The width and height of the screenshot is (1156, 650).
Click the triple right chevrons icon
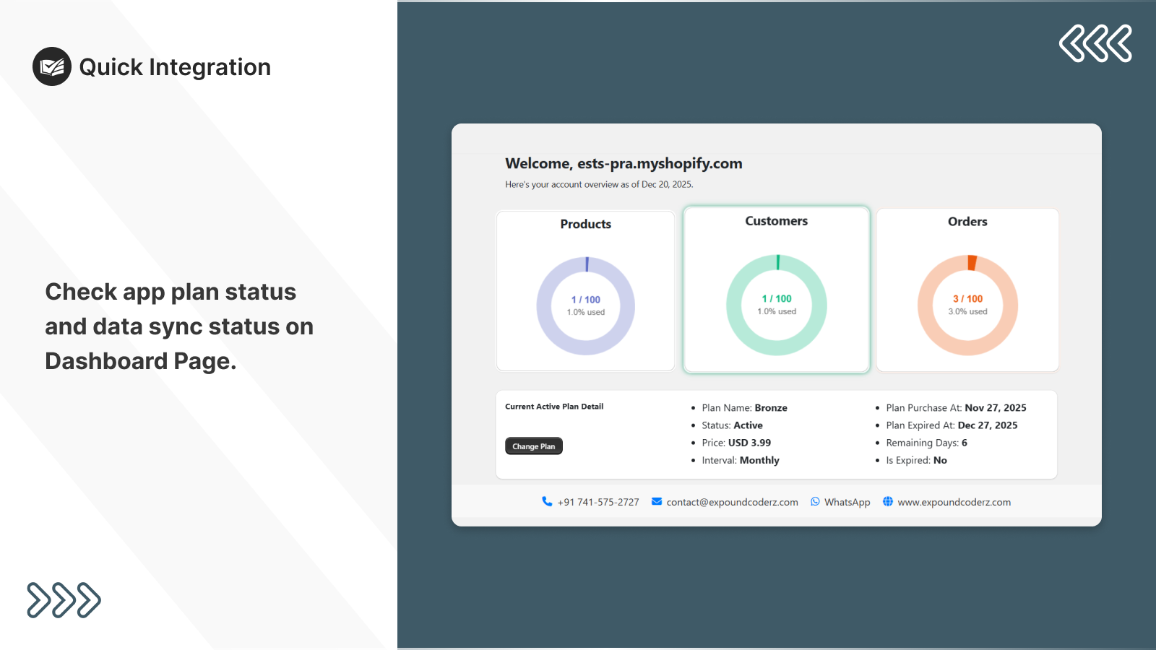(x=64, y=600)
